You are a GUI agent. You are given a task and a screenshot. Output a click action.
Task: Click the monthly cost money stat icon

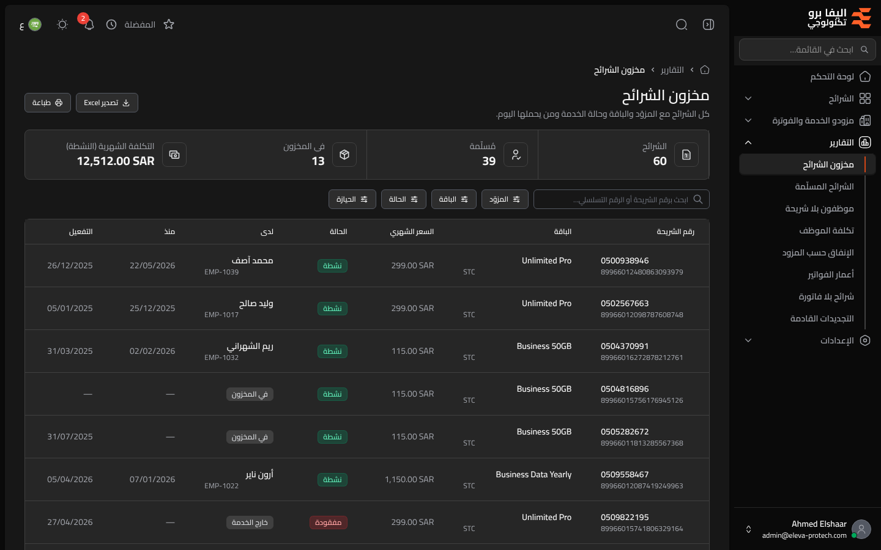(174, 155)
